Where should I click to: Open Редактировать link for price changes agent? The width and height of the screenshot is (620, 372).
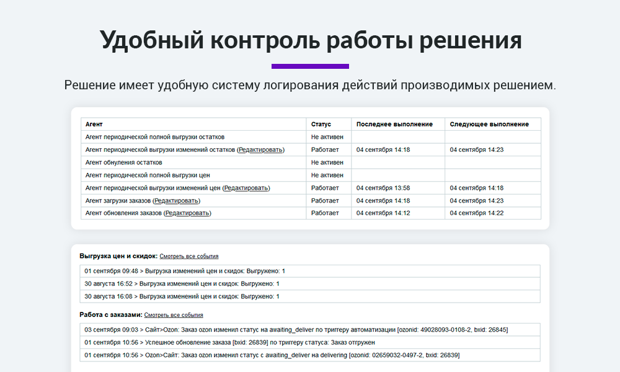(246, 188)
